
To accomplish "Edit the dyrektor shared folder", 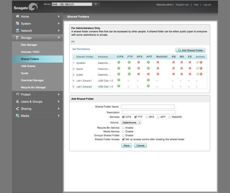I will click(198, 62).
